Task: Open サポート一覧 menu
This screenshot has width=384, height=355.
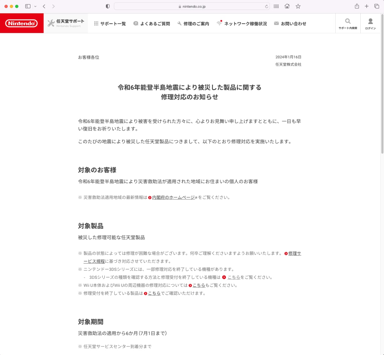Action: click(110, 24)
